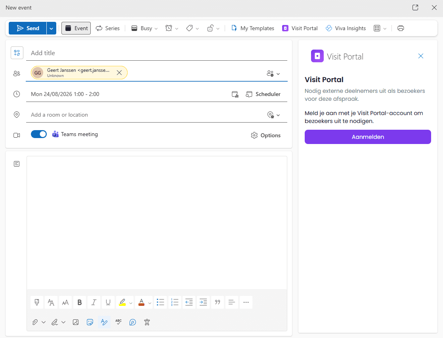Open Teams meeting Options
The width and height of the screenshot is (443, 338).
click(265, 136)
